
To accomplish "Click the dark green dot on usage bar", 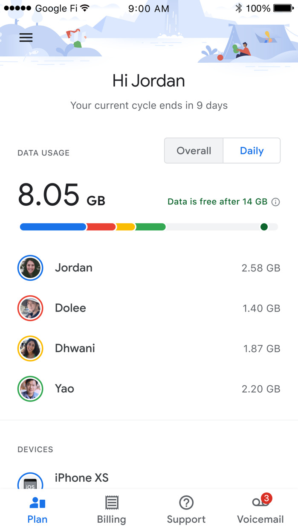I will pyautogui.click(x=264, y=227).
